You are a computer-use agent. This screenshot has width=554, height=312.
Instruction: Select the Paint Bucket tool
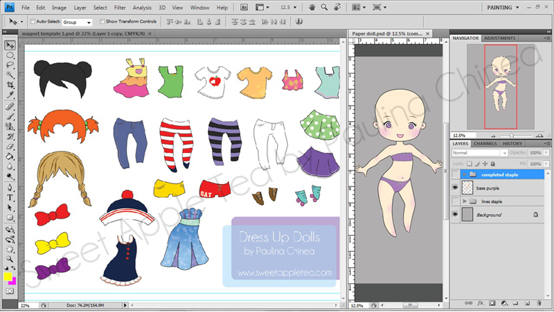10,156
